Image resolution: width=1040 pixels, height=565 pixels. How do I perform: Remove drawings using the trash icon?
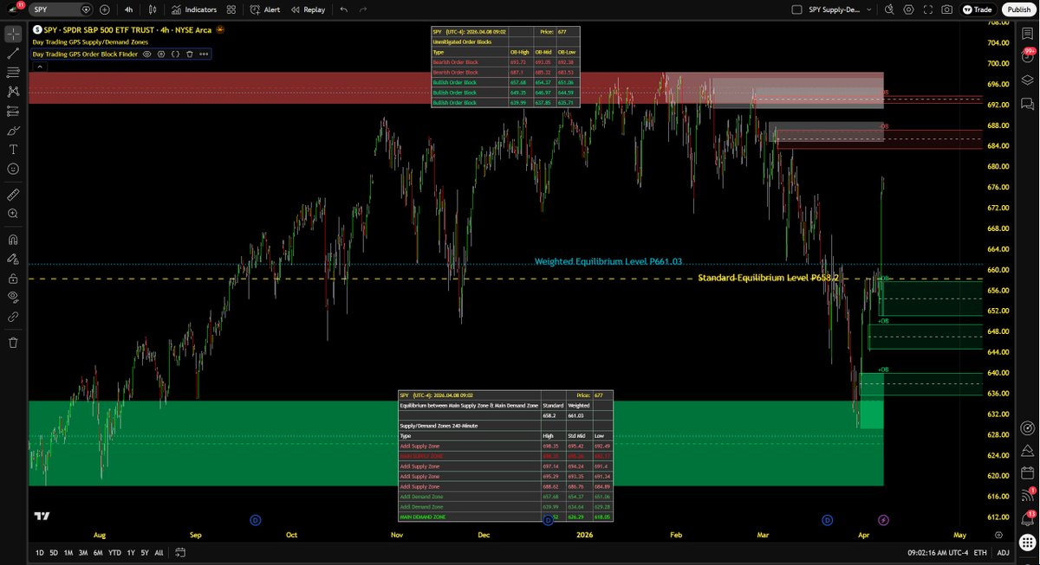pos(12,343)
